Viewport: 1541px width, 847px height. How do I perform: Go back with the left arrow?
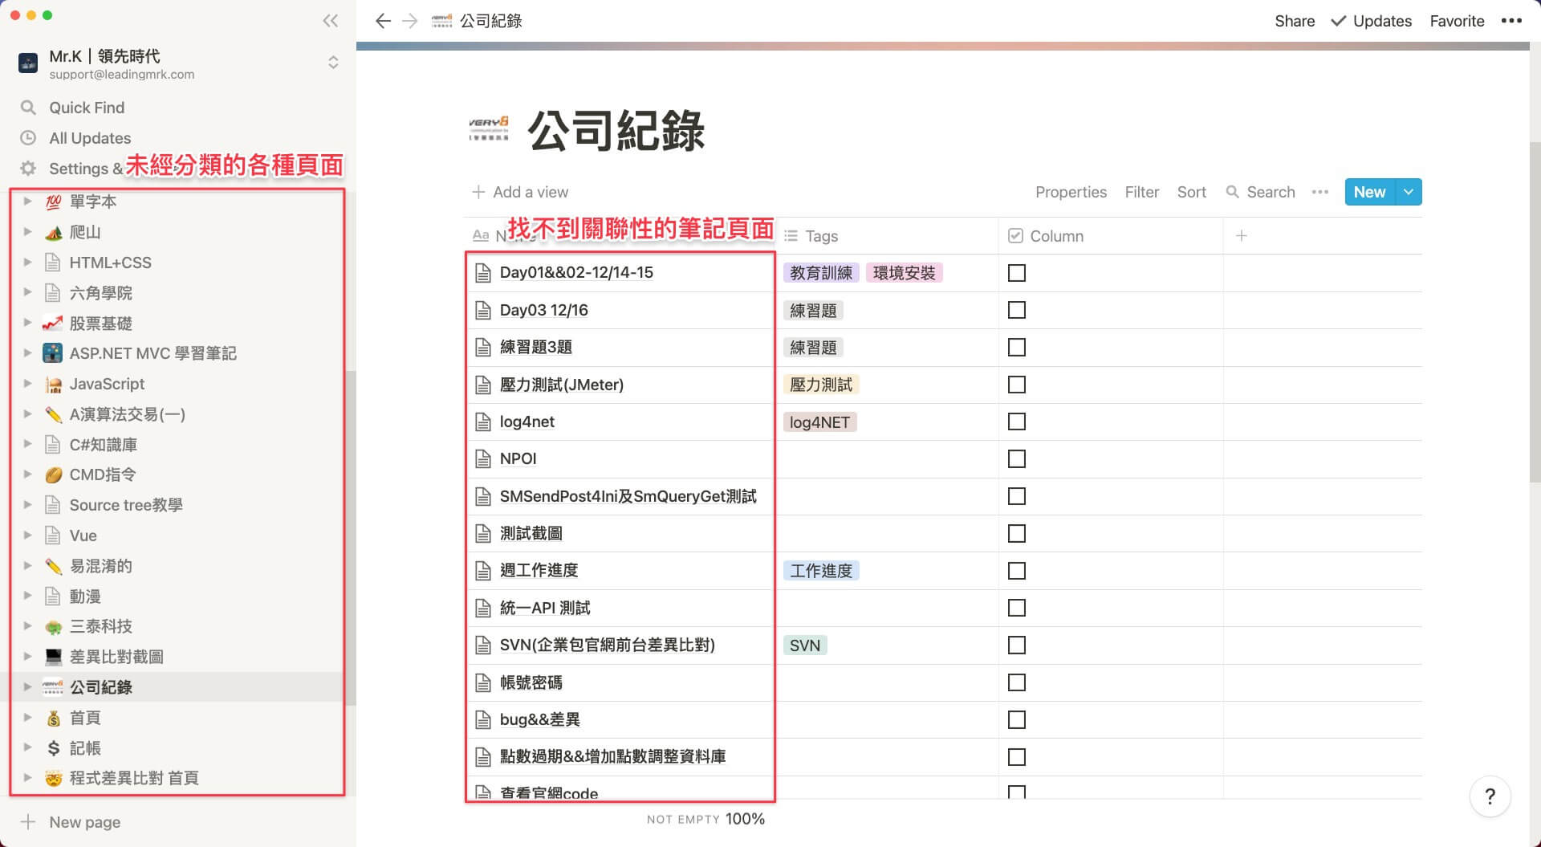click(x=383, y=21)
